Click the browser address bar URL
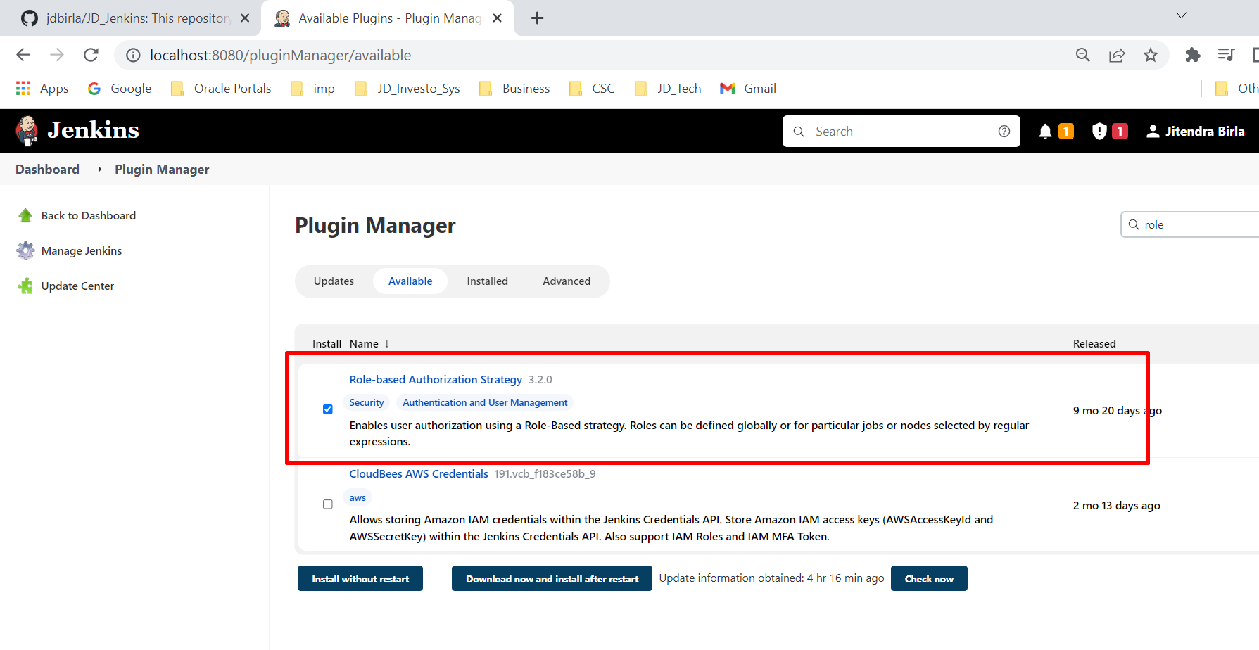The image size is (1259, 650). coord(280,55)
